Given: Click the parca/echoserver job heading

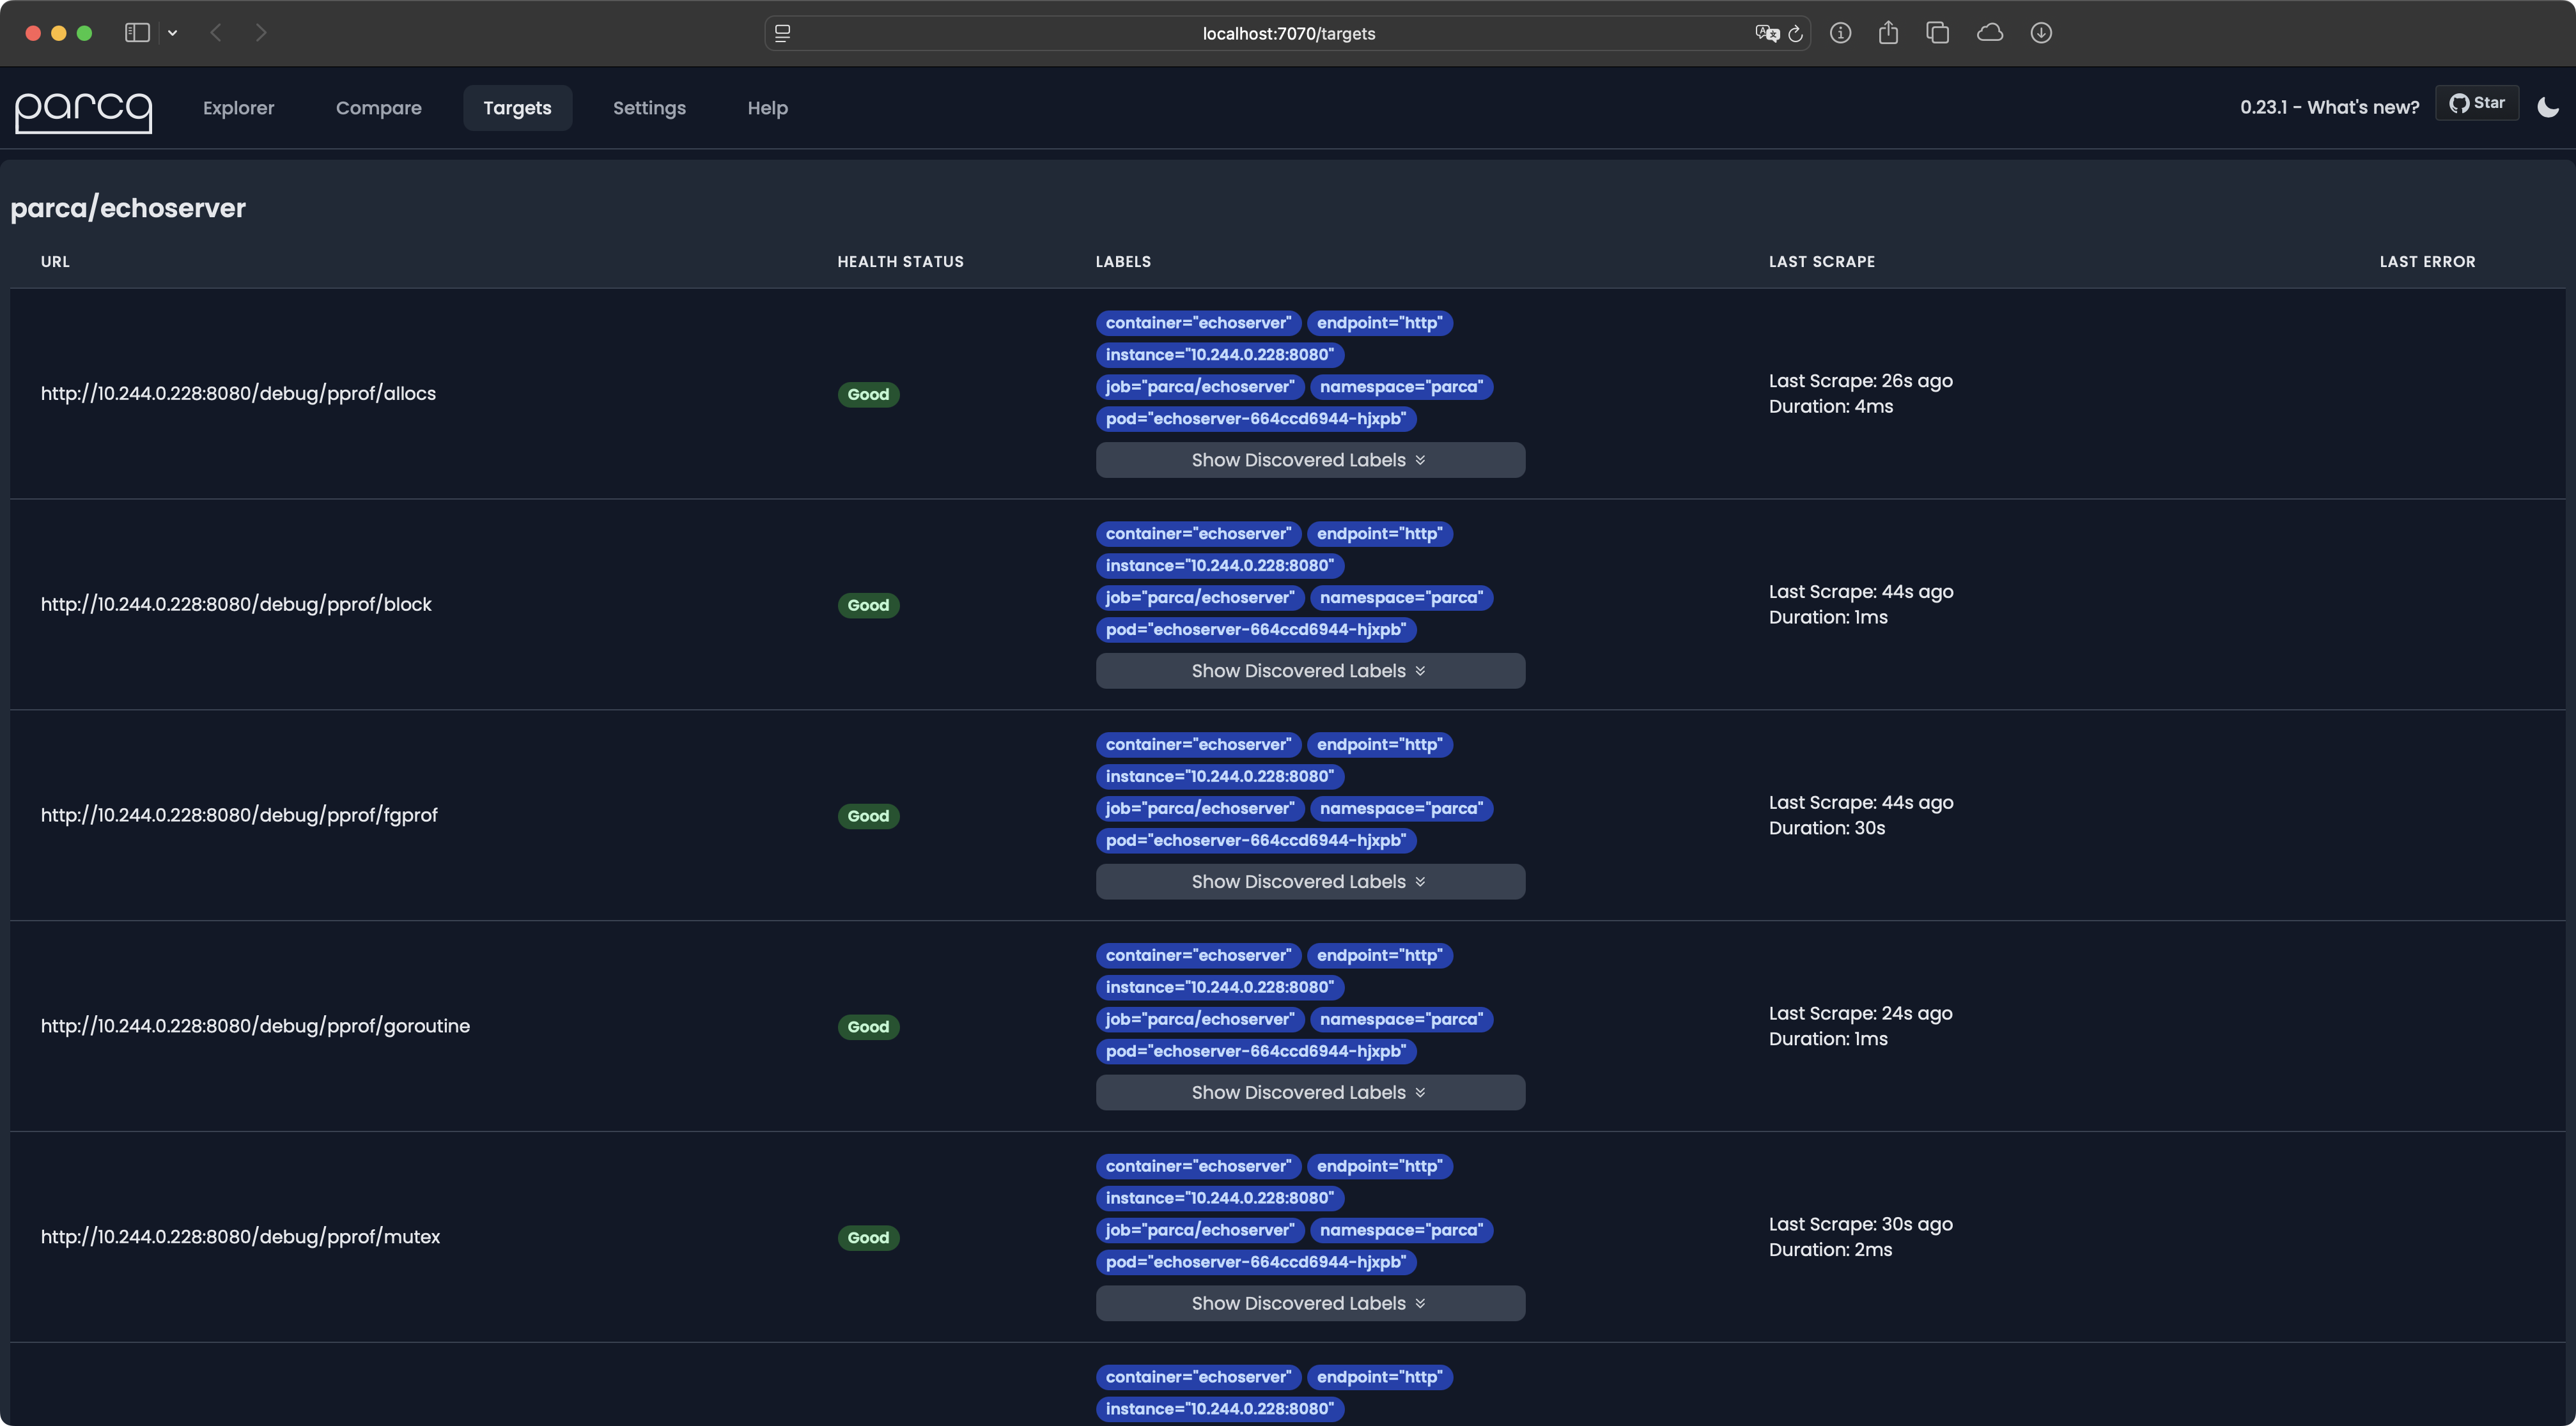Looking at the screenshot, I should 128,208.
